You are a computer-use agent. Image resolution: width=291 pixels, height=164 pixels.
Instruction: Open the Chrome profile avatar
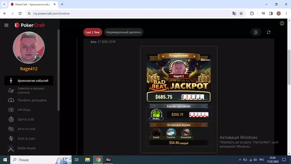[x=279, y=13]
